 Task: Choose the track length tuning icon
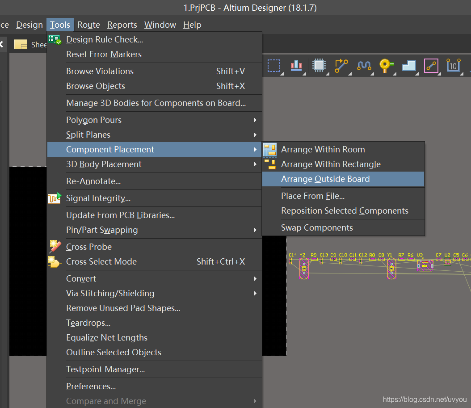[364, 66]
